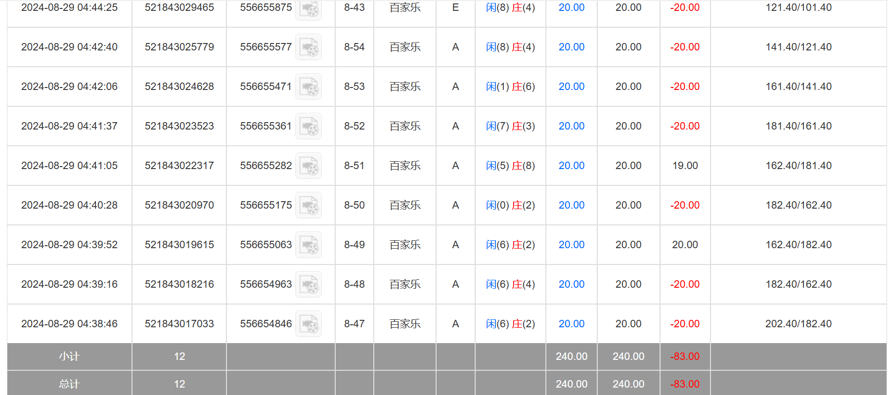The height and width of the screenshot is (395, 888).
Task: Open video replay icon for round 556655175
Action: (309, 206)
